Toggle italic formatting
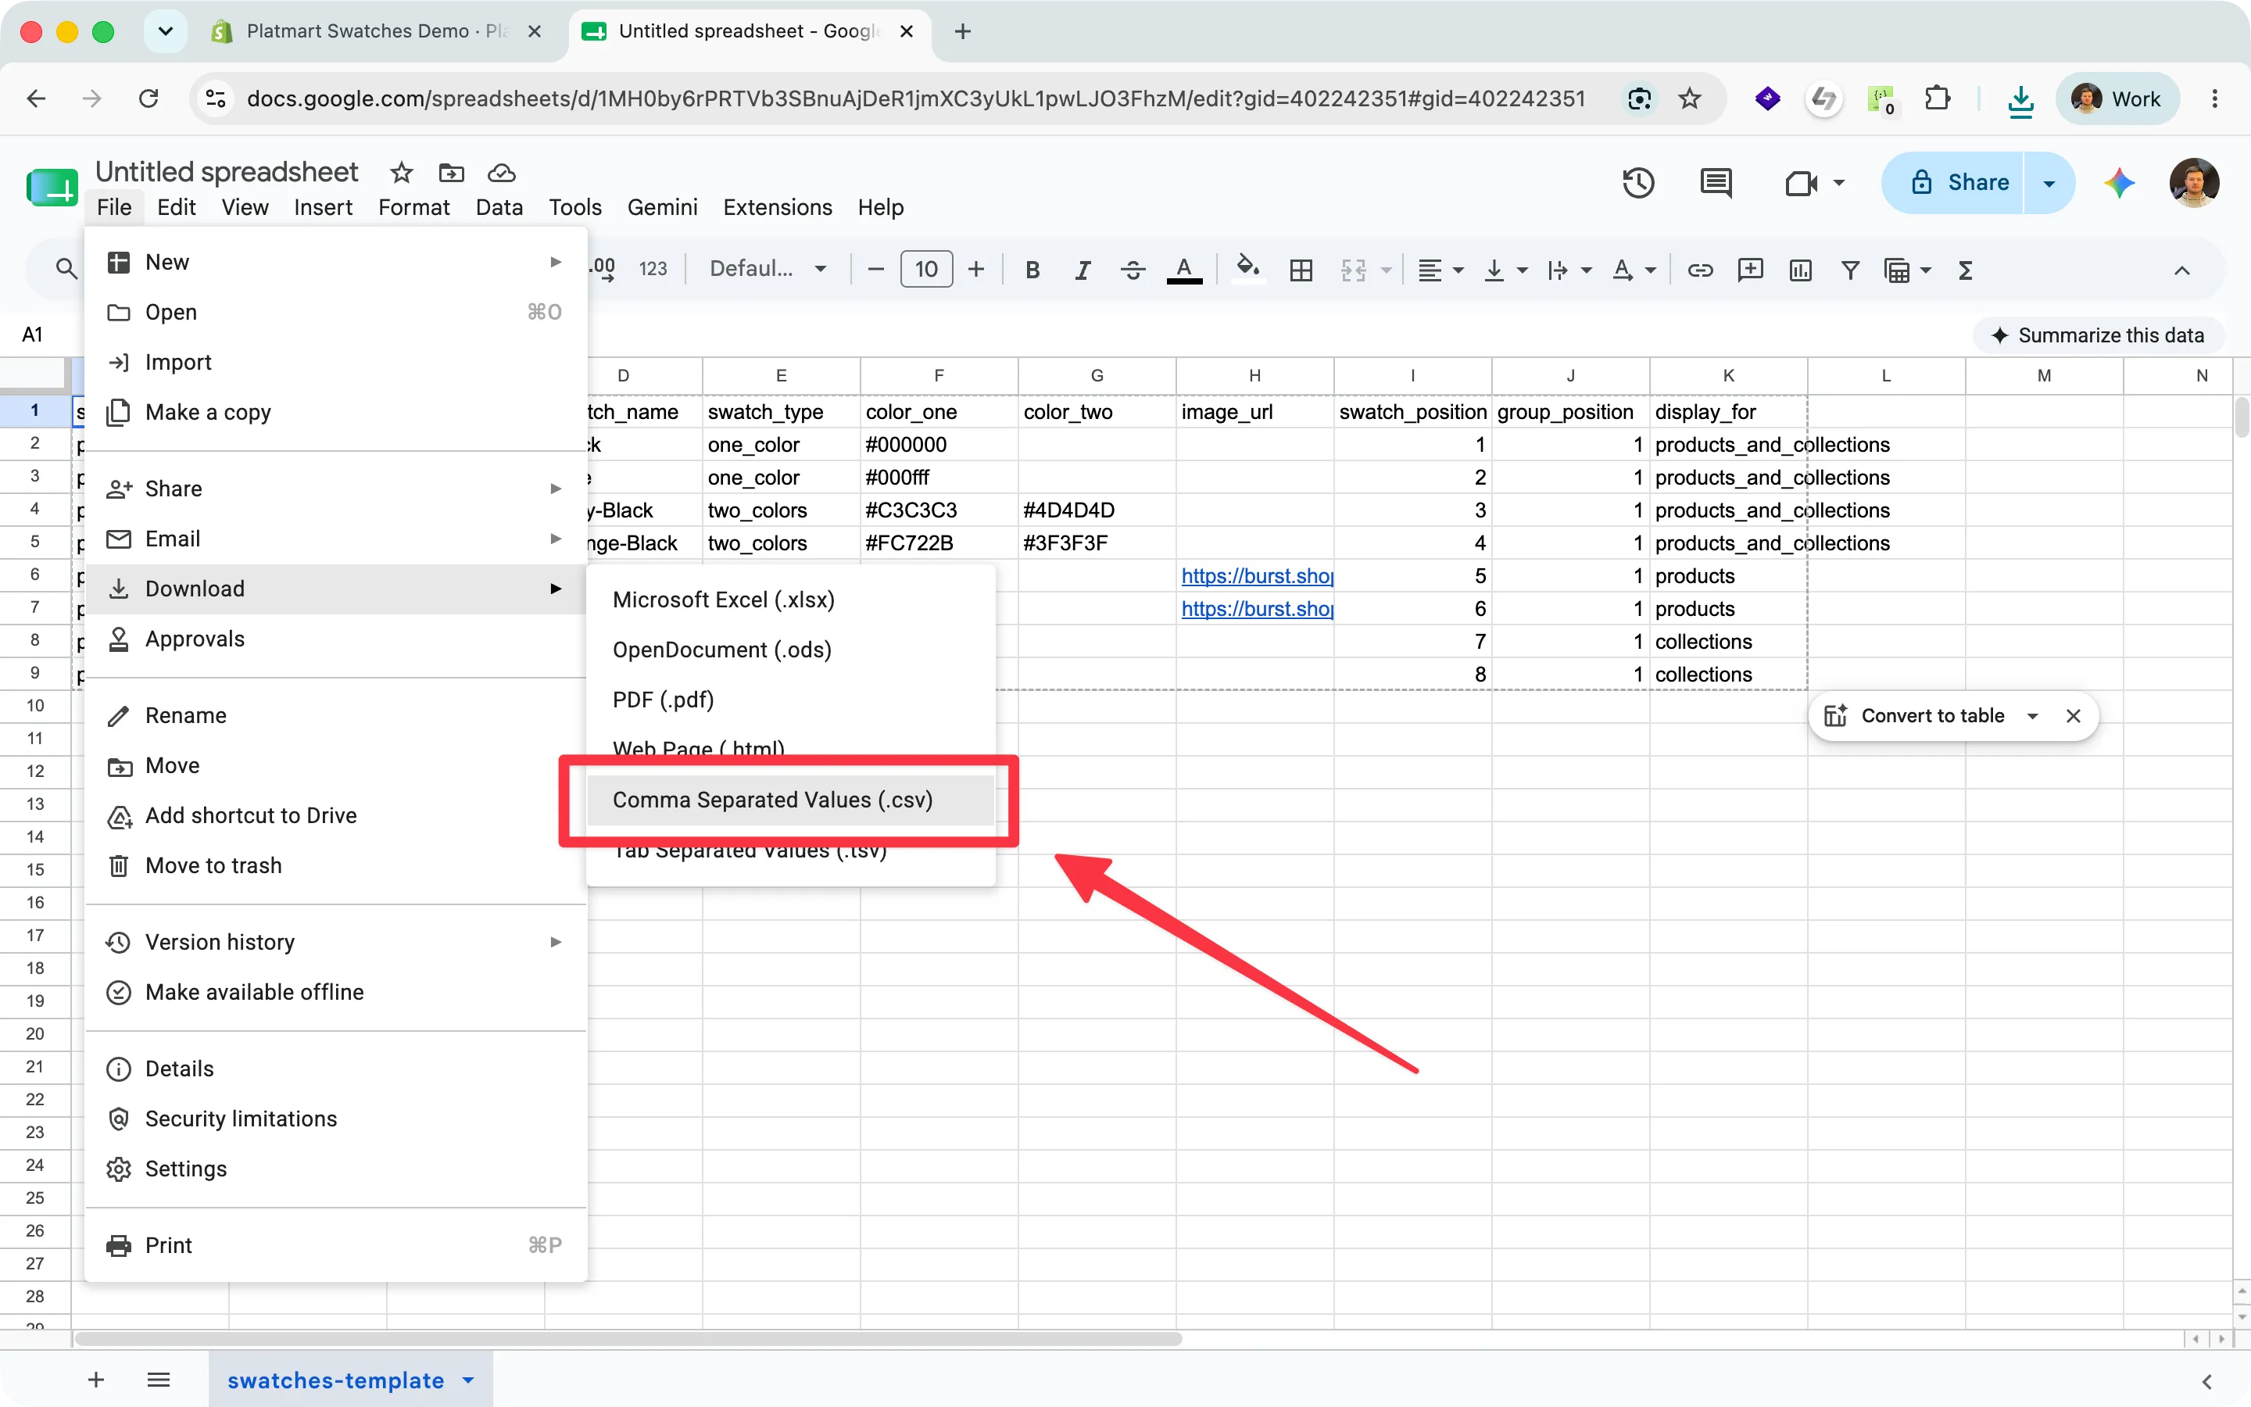Image resolution: width=2251 pixels, height=1407 pixels. (1082, 270)
